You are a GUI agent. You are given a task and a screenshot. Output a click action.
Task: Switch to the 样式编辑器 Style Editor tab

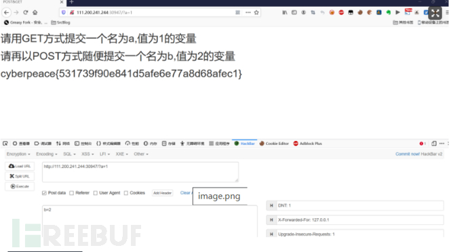pyautogui.click(x=108, y=144)
